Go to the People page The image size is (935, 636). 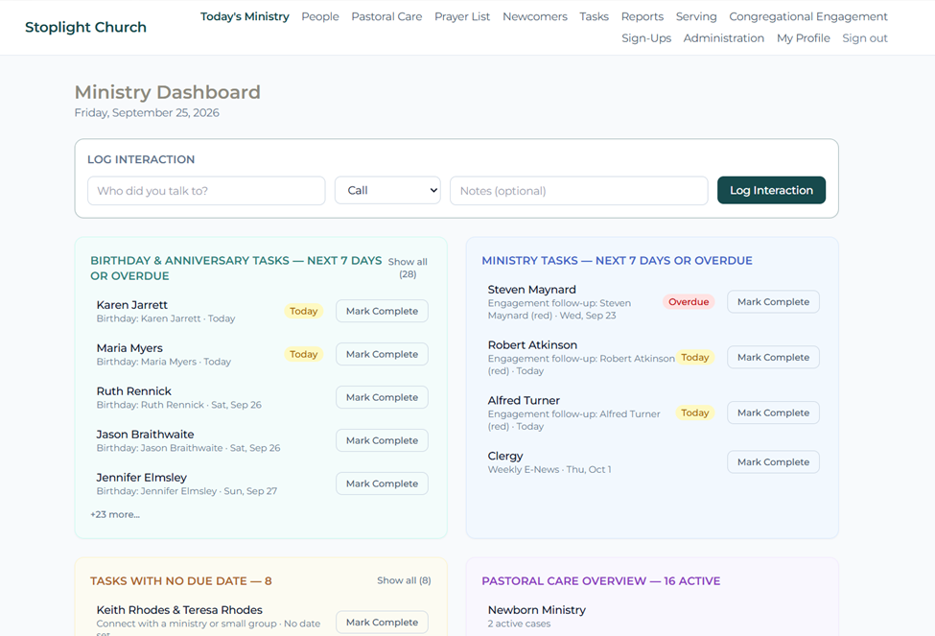(x=320, y=16)
